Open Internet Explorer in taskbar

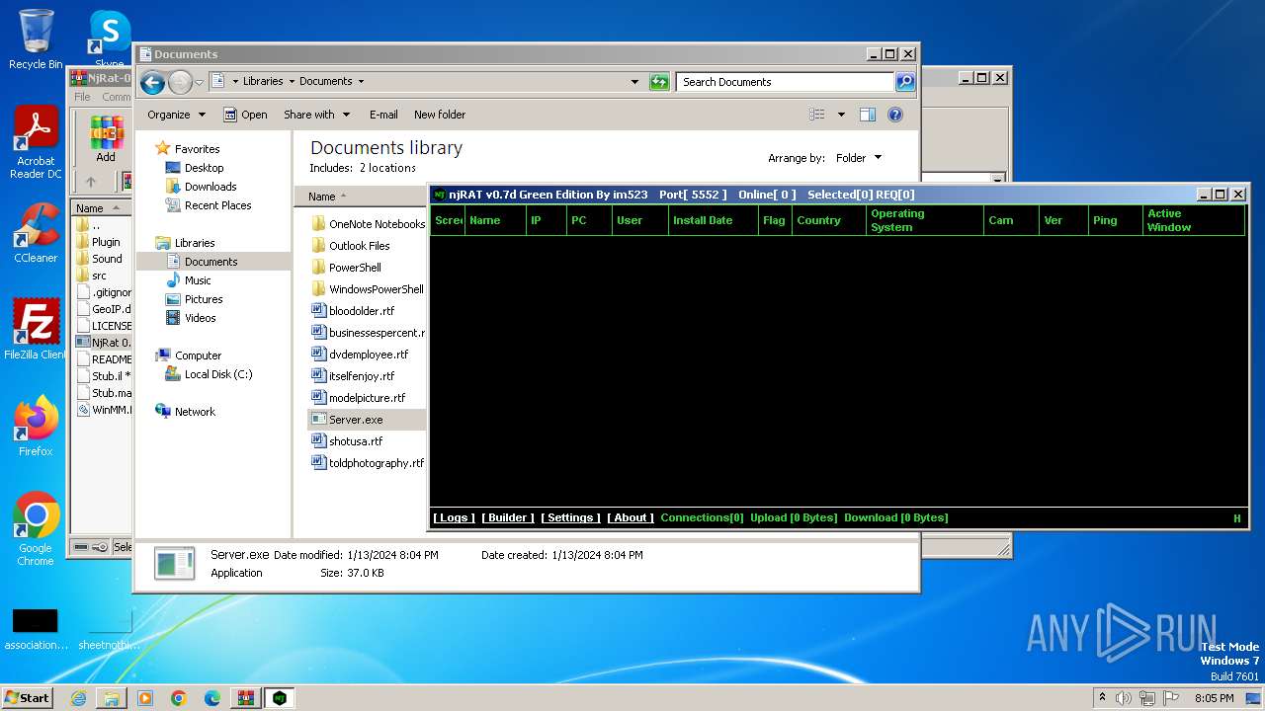78,698
